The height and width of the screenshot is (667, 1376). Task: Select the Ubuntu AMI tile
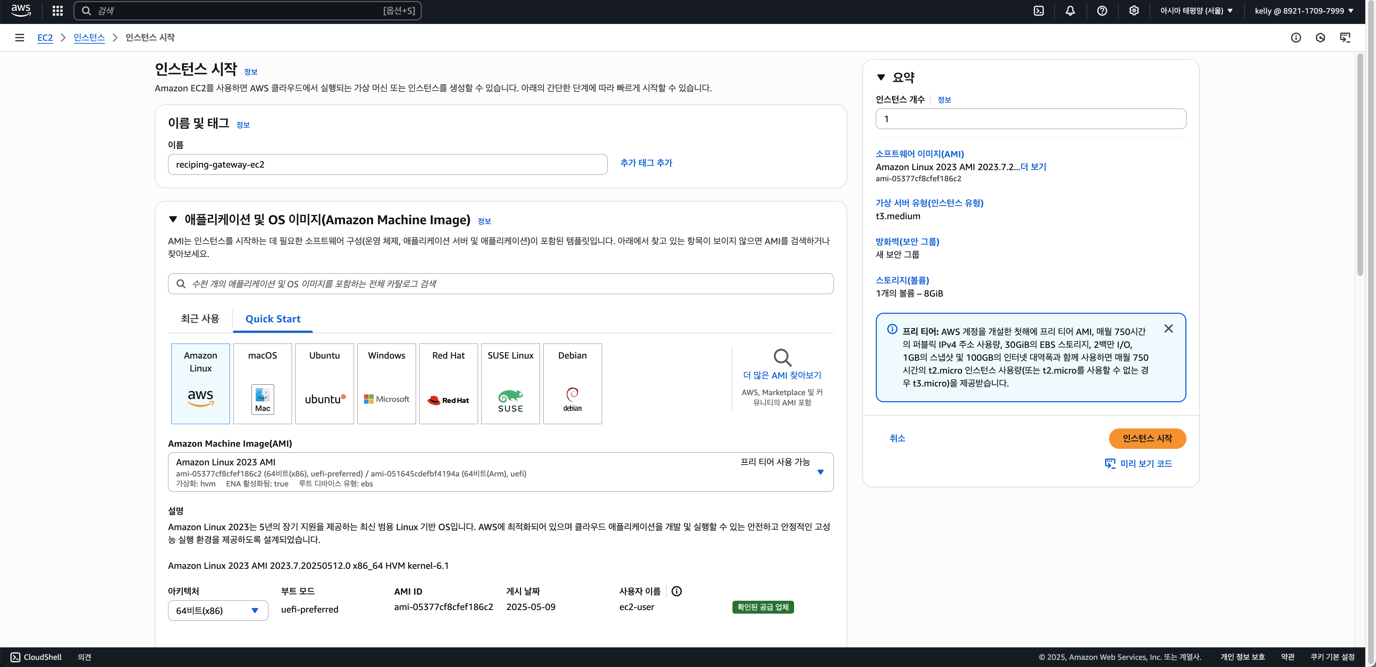324,383
